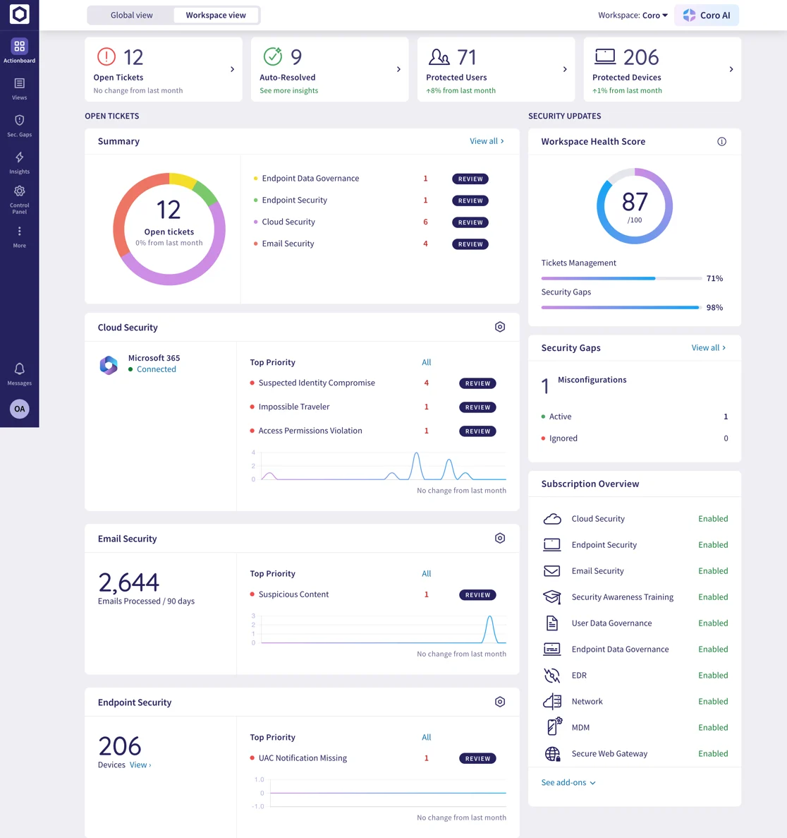The image size is (787, 838).
Task: Open Endpoint Security widget settings gear
Action: (500, 702)
